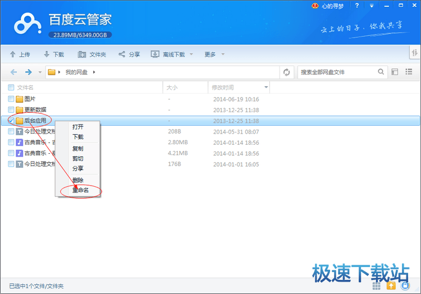The width and height of the screenshot is (421, 294).
Task: Expand the 离线下载 dropdown arrow
Action: coord(191,54)
